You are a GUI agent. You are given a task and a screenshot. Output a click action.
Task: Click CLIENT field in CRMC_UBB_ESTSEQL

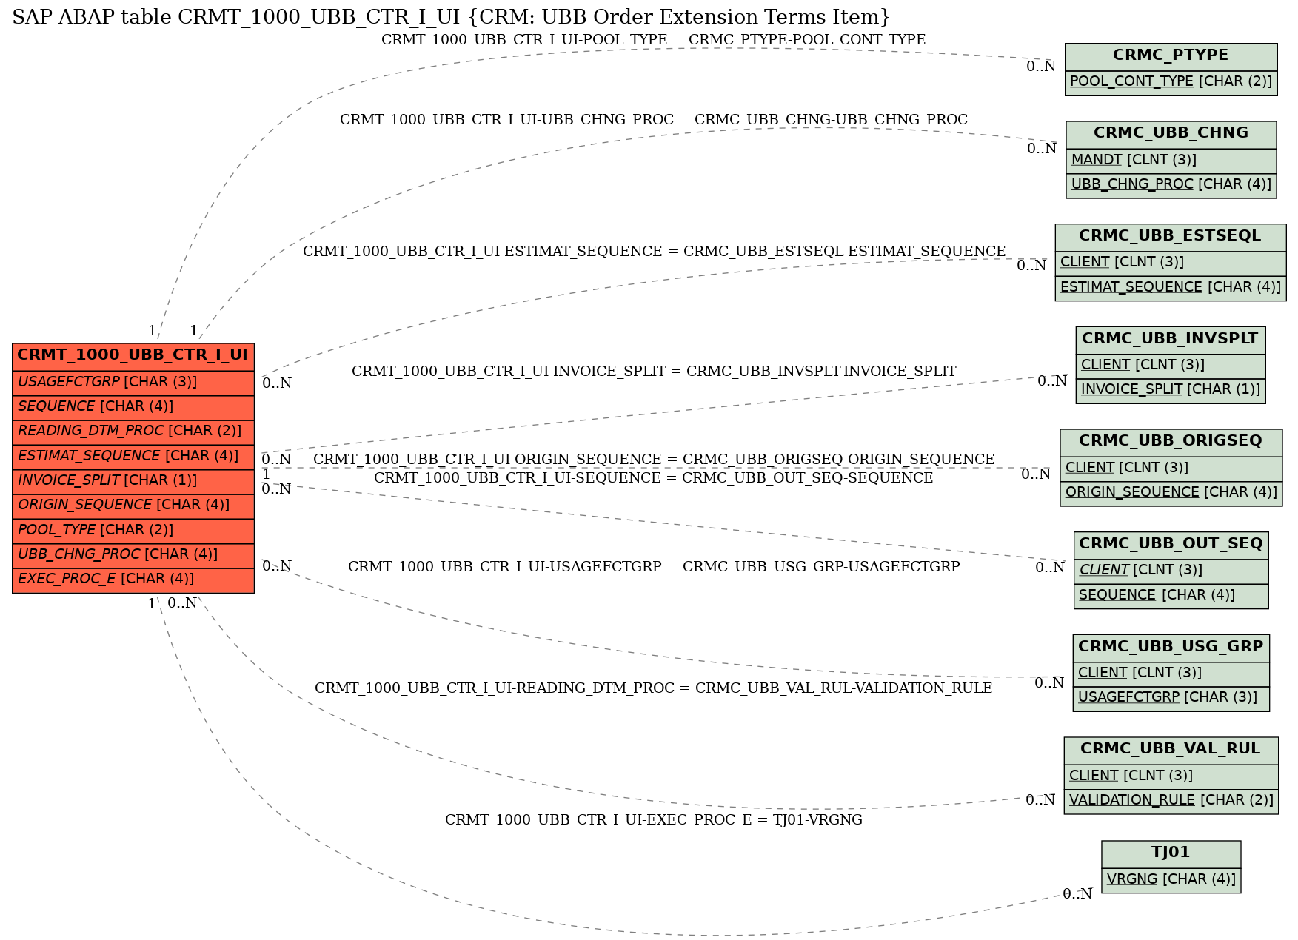click(1170, 263)
